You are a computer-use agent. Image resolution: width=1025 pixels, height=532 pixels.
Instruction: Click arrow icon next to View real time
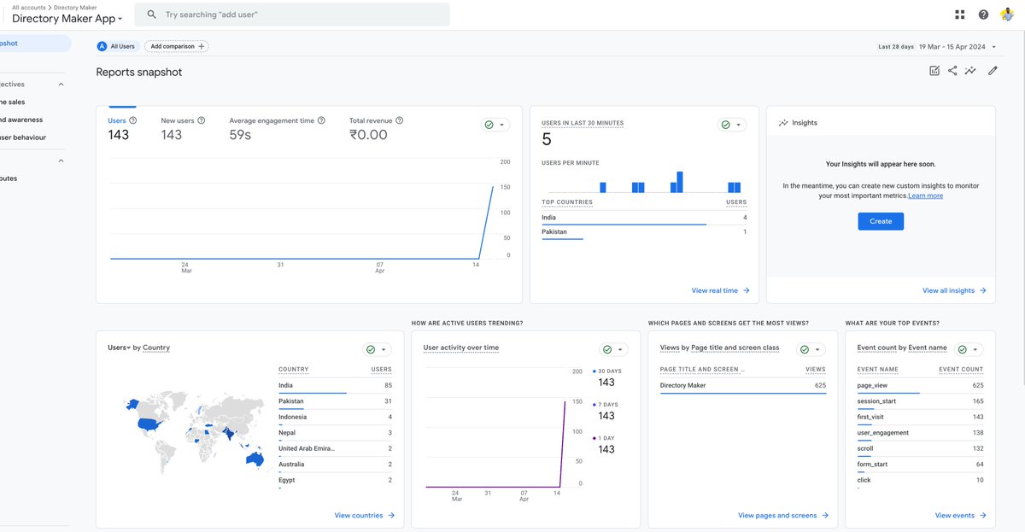[746, 290]
